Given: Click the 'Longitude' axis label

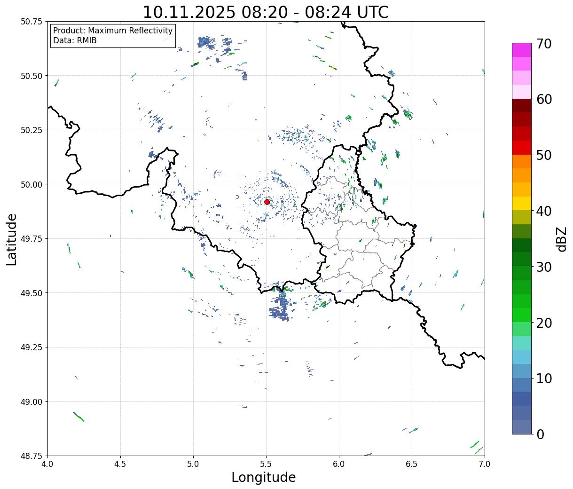Looking at the screenshot, I should point(264,477).
